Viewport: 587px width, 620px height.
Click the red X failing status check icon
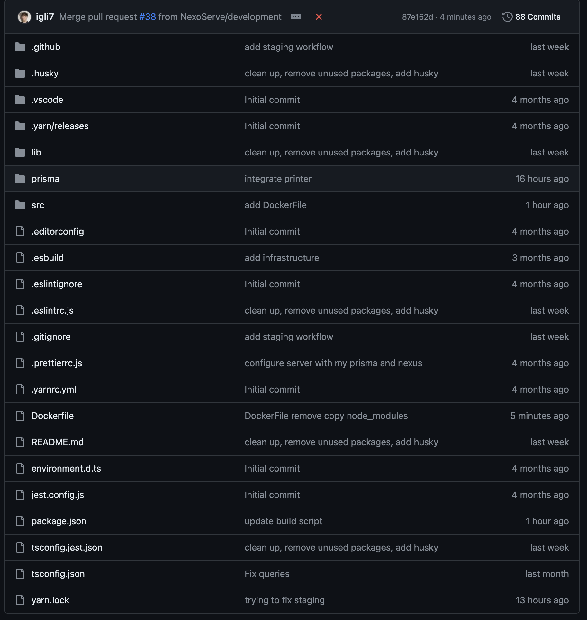point(318,17)
